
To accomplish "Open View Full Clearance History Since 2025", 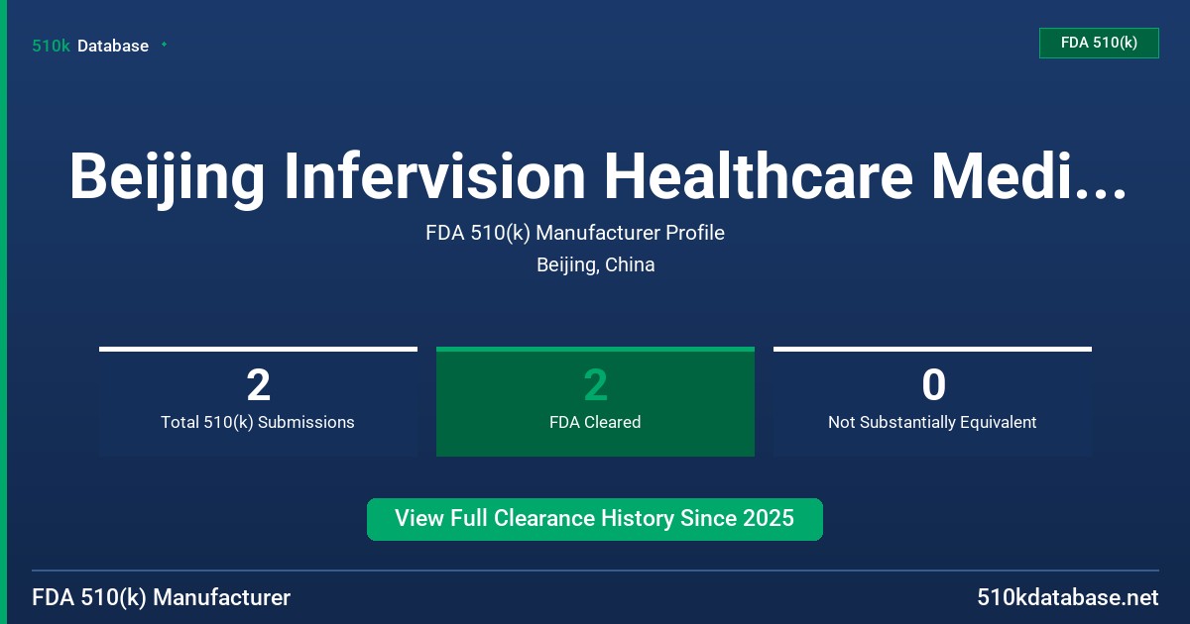I will (595, 519).
